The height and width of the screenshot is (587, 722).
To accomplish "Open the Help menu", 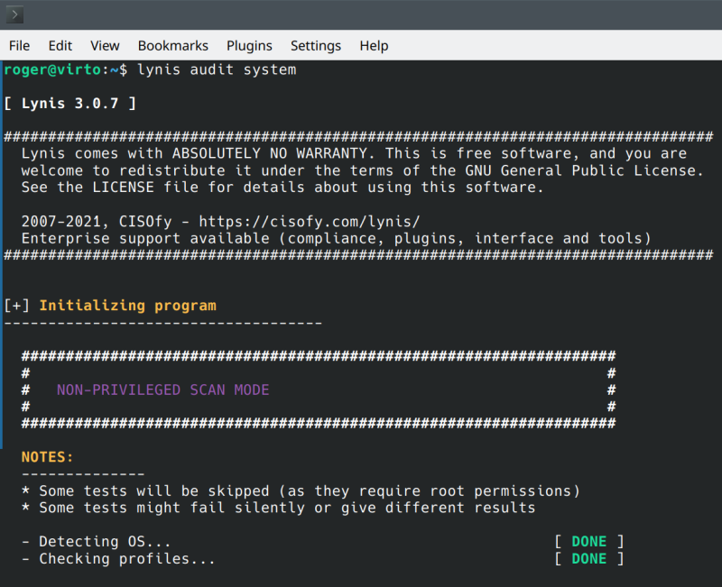I will pyautogui.click(x=374, y=46).
